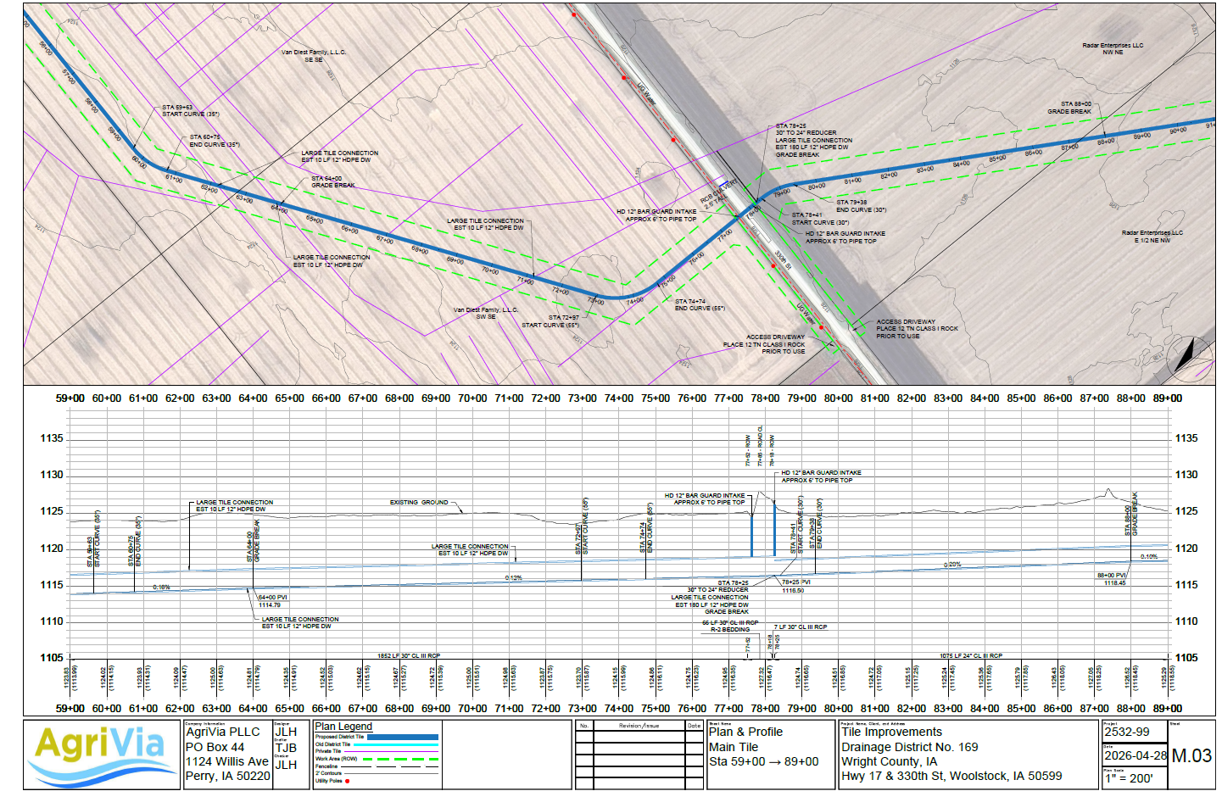Click the sheet number M.03

(x=1191, y=756)
